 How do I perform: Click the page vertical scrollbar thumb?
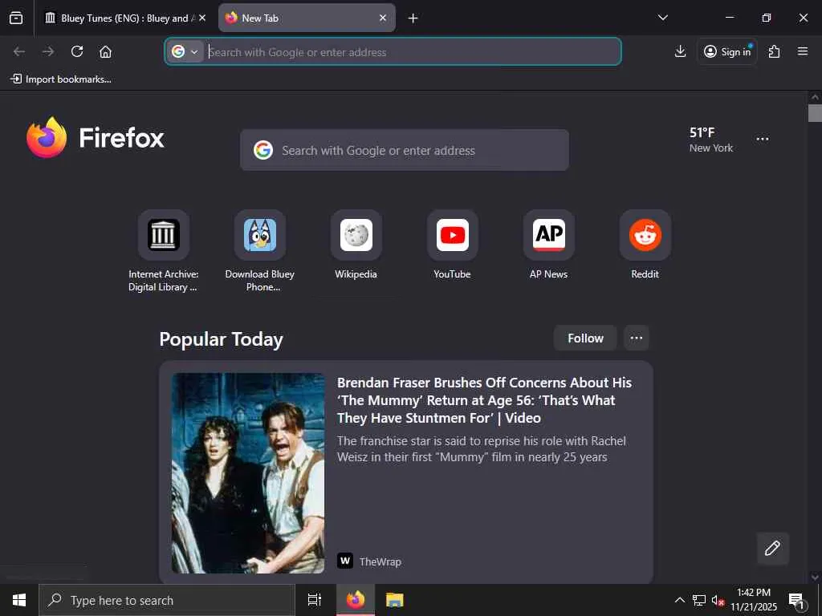point(815,113)
